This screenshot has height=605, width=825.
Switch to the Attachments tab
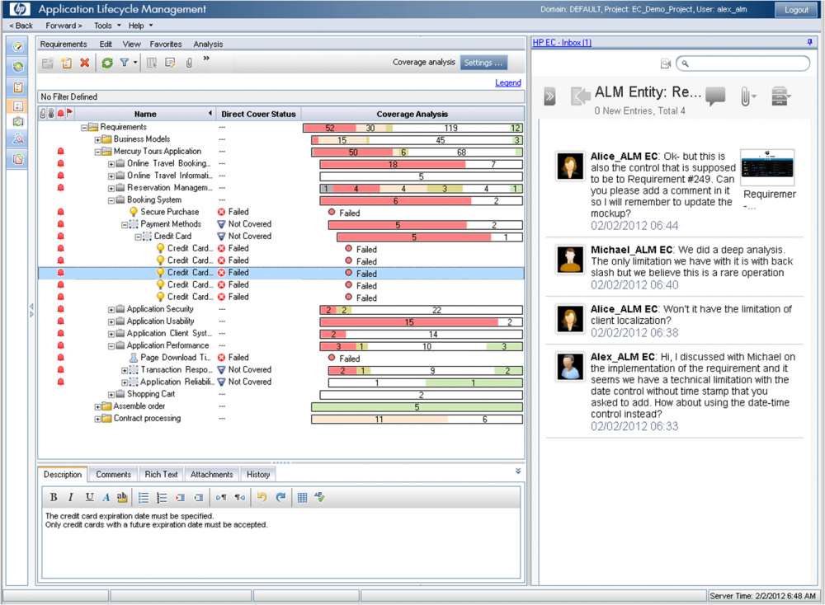(x=211, y=474)
